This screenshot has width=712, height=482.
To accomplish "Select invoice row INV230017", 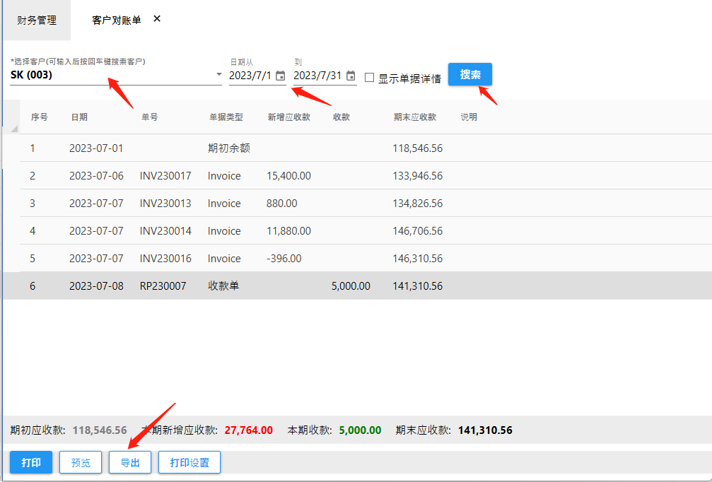I will coord(165,176).
